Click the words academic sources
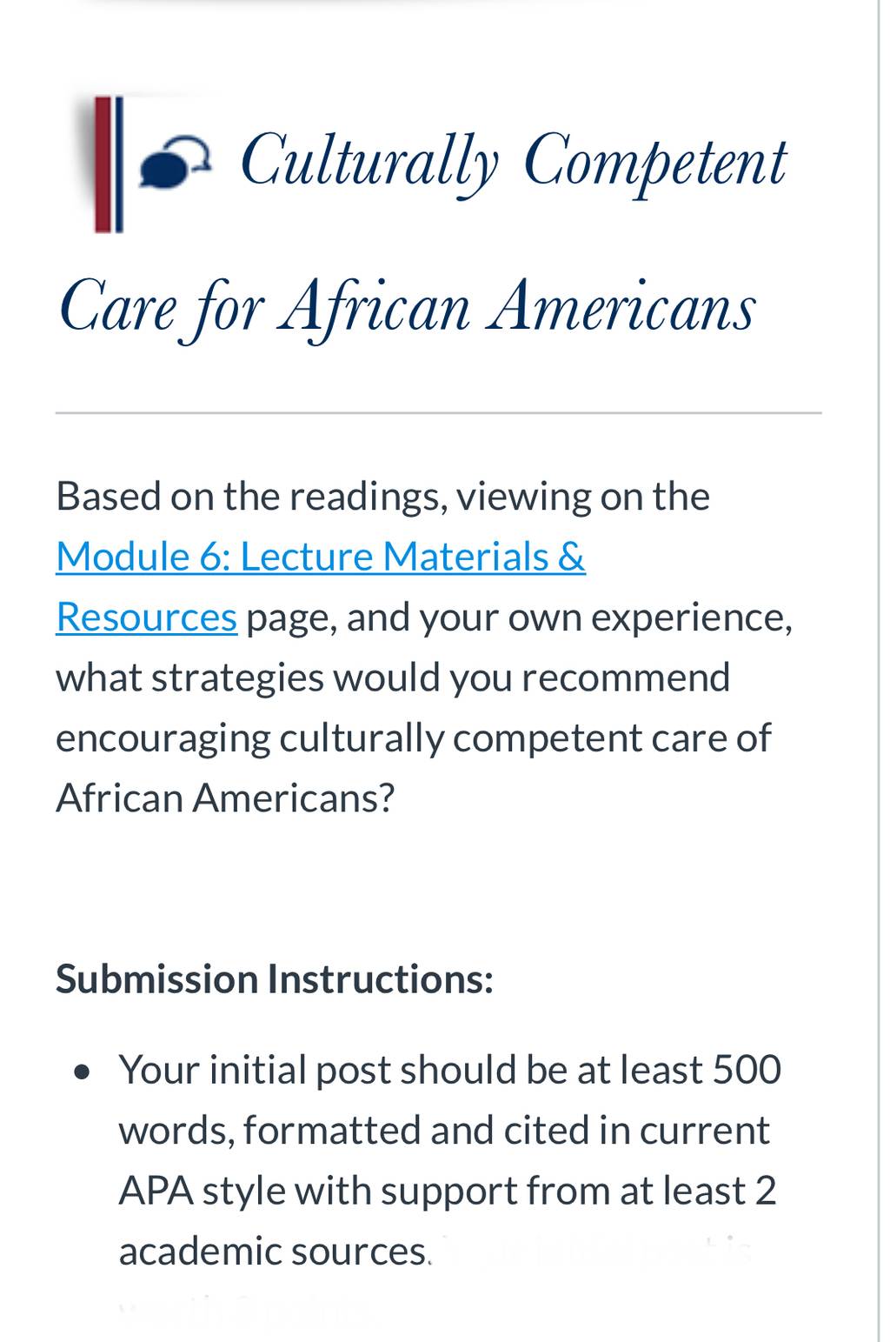 (x=273, y=1251)
